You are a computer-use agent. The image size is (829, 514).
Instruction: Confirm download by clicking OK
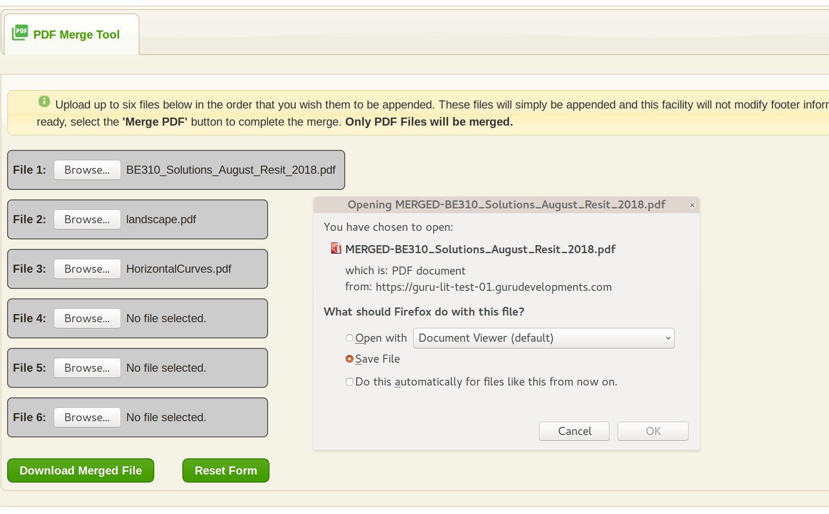point(652,431)
